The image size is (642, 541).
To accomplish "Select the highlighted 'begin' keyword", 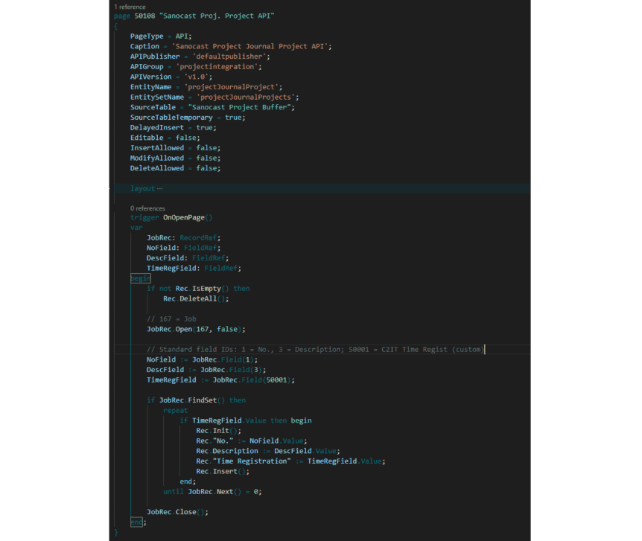I will (x=140, y=278).
